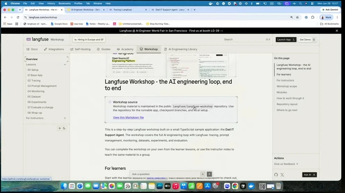Open the 03 Prompt Management lesson
The height and width of the screenshot is (193, 345).
42,86
